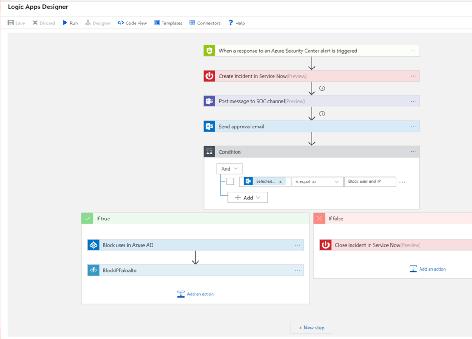This screenshot has height=339, width=472.
Task: Click the Teams icon on Post message step
Action: (209, 101)
